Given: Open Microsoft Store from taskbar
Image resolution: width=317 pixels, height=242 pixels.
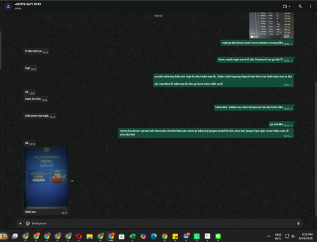Looking at the screenshot, I should pyautogui.click(x=122, y=236).
